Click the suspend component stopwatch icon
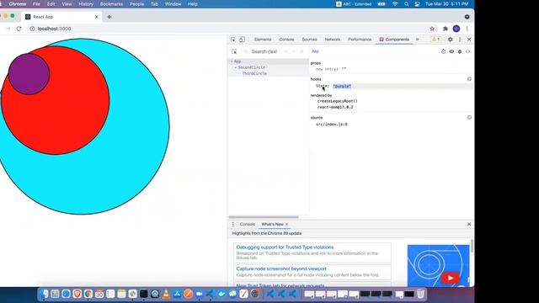The width and height of the screenshot is (539, 303). point(444,51)
